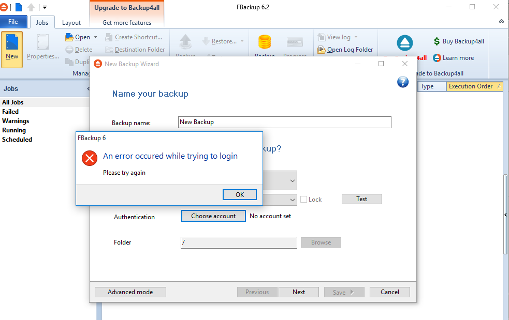Screen dimensions: 509x320
Task: Open the File menu
Action: 13,22
